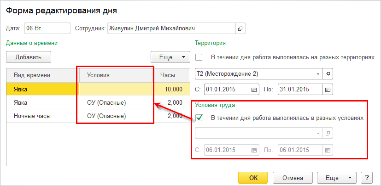The width and height of the screenshot is (381, 186).
Task: Uncheck work in different conditions checkbox
Action: (x=199, y=118)
